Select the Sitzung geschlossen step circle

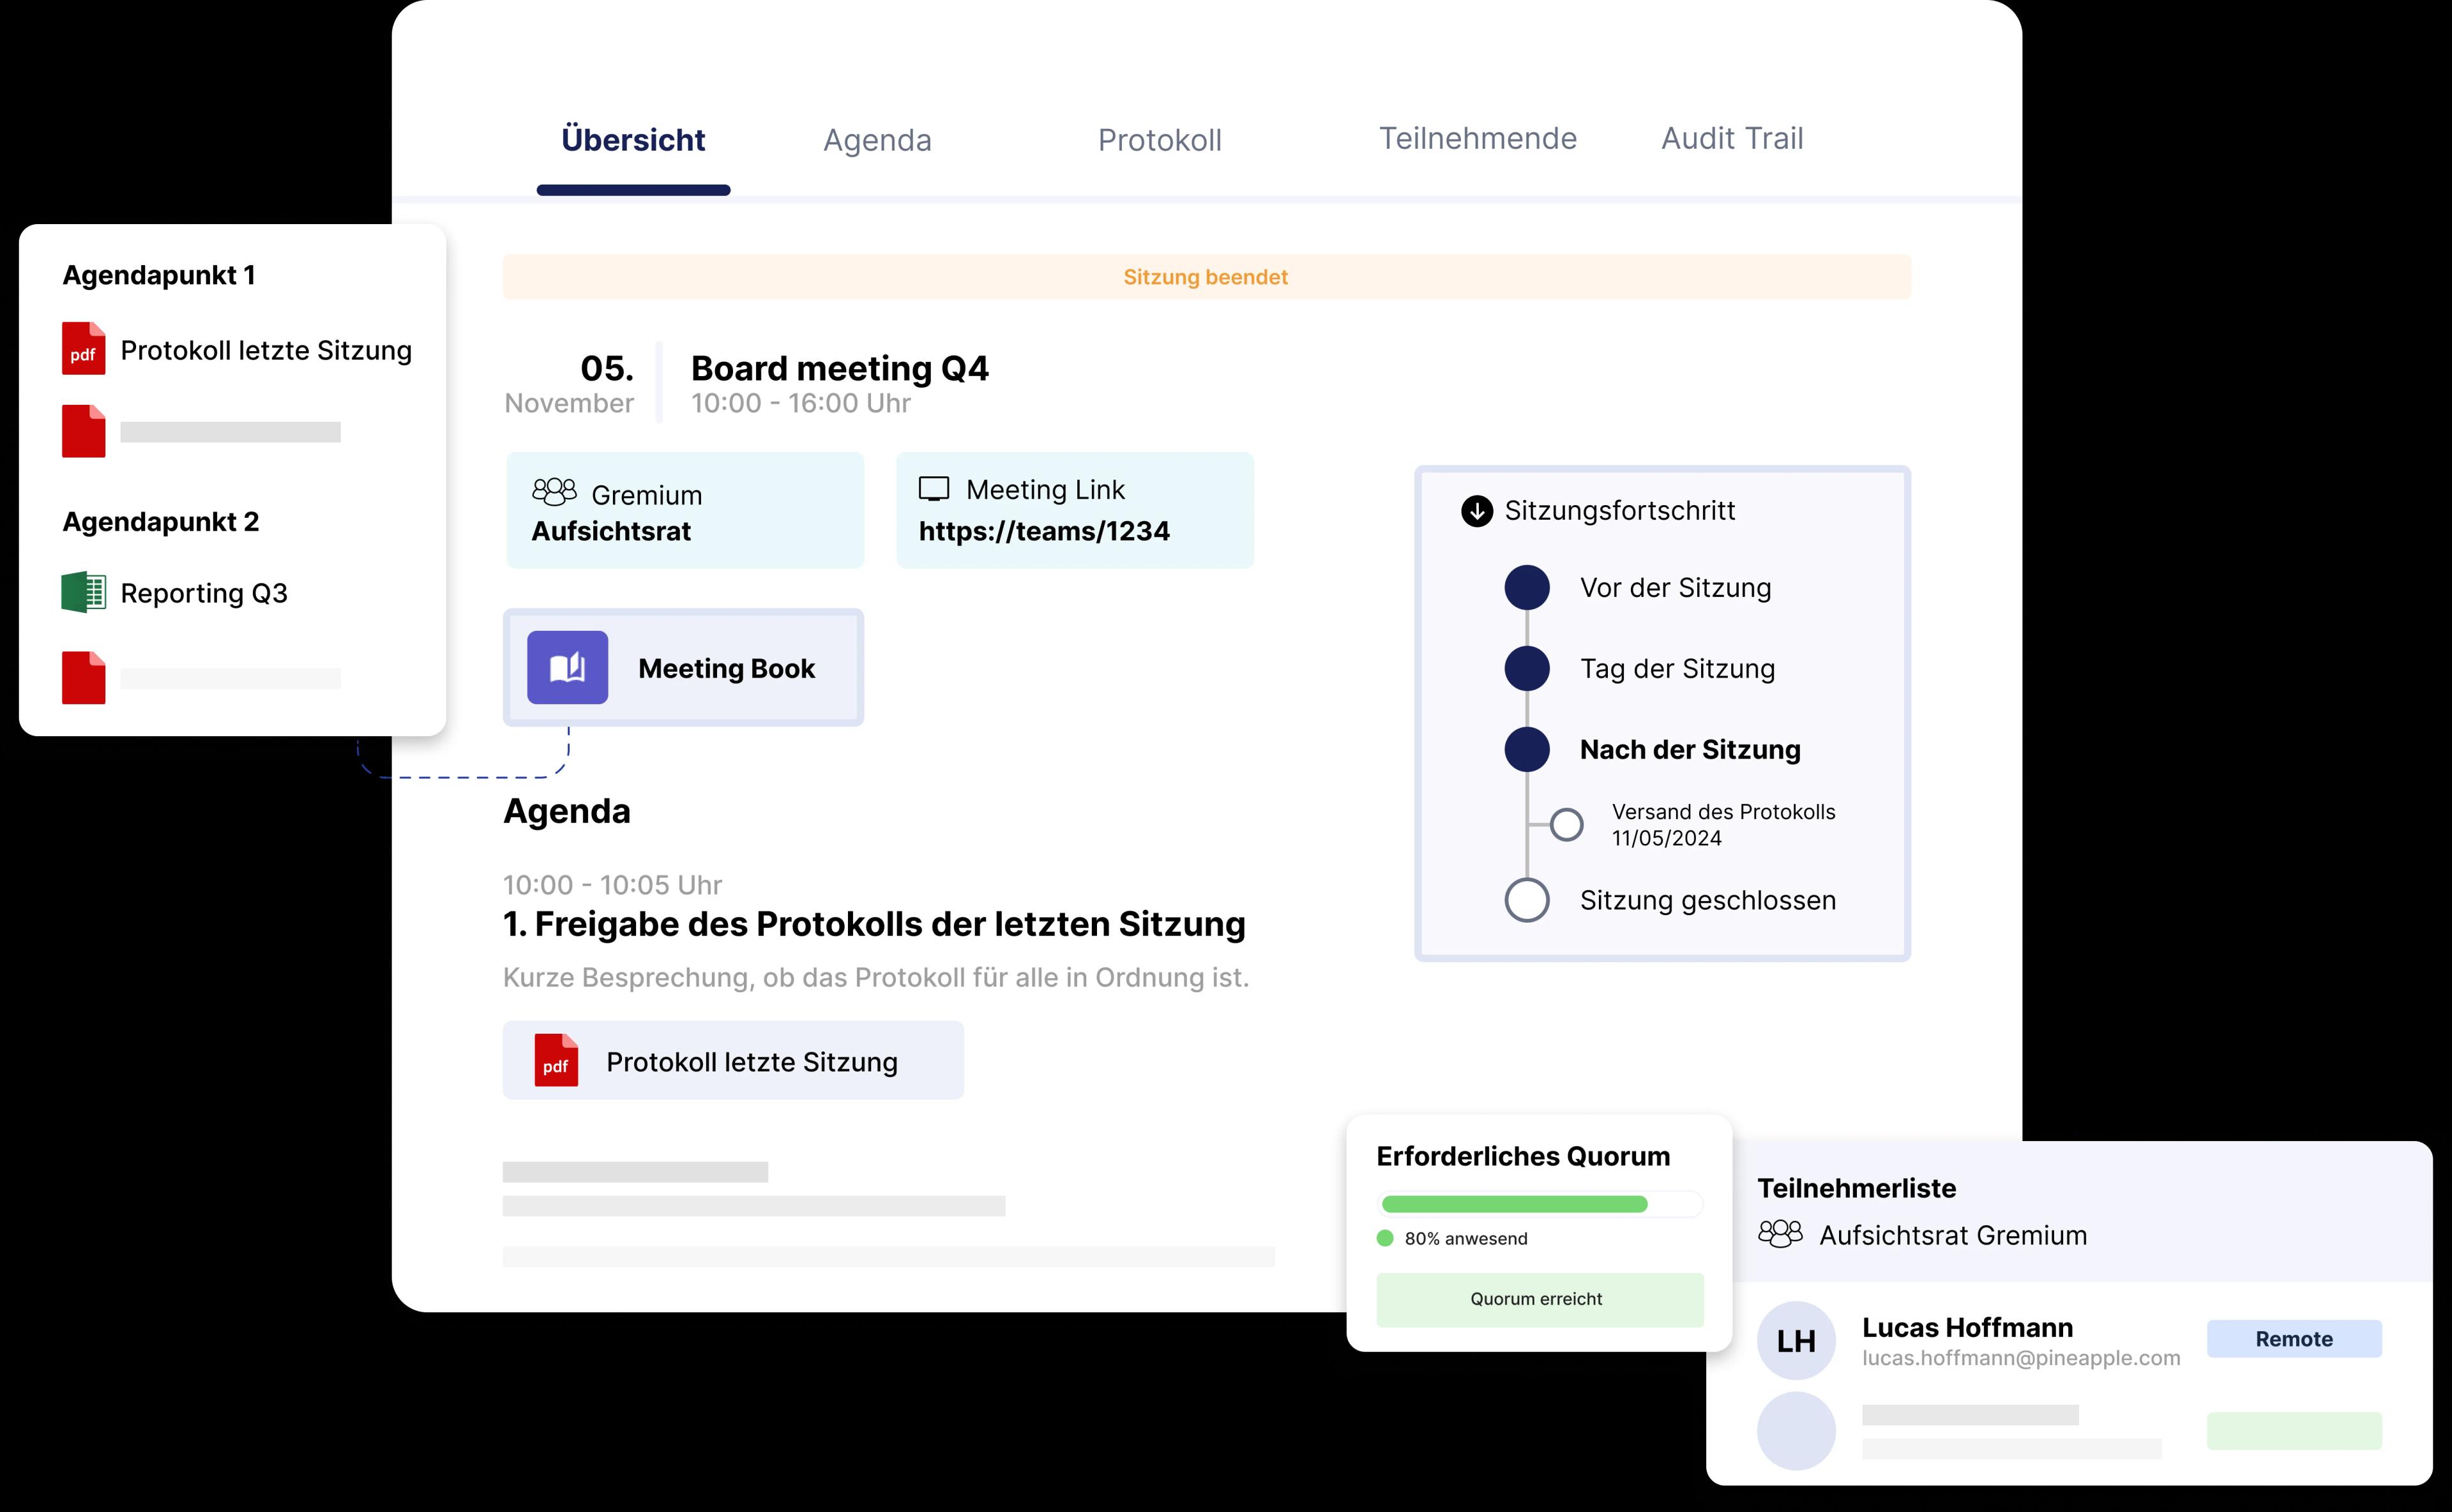[1526, 900]
